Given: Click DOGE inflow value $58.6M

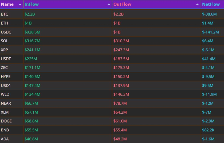Looking at the screenshot, I should [31, 121].
